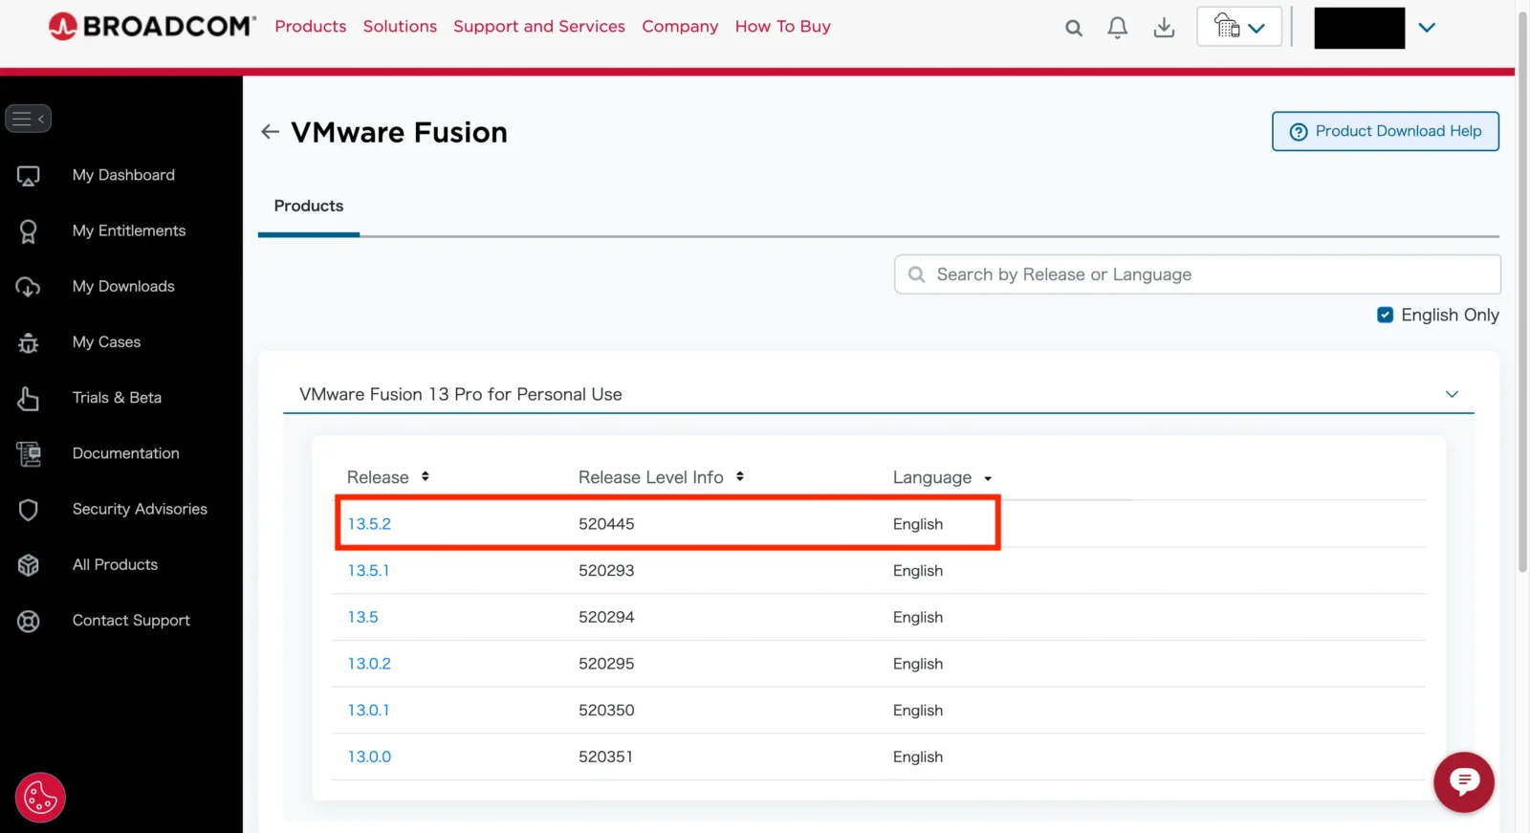Open Documentation page
This screenshot has width=1530, height=833.
tap(125, 453)
